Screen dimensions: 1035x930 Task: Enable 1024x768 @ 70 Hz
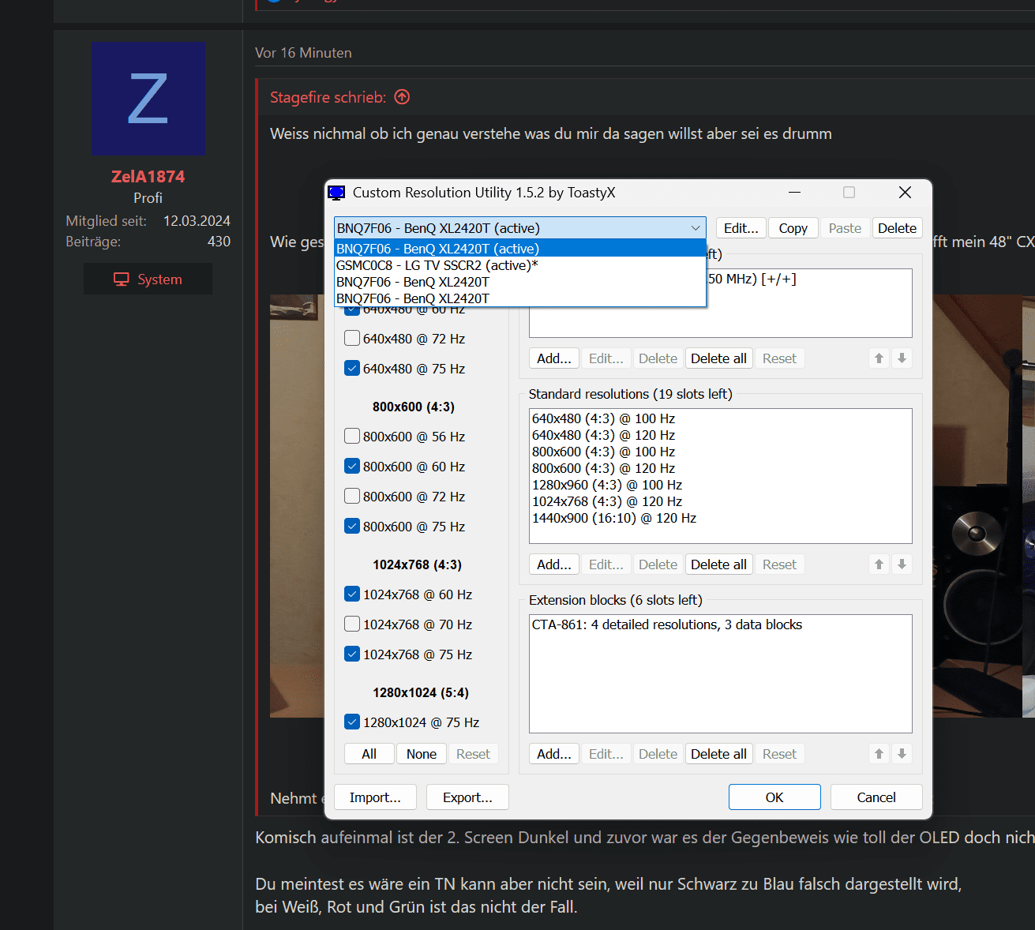[352, 624]
